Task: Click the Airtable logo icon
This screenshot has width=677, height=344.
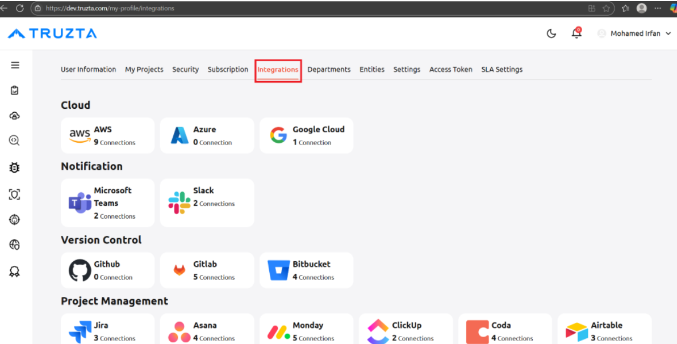Action: point(577,332)
